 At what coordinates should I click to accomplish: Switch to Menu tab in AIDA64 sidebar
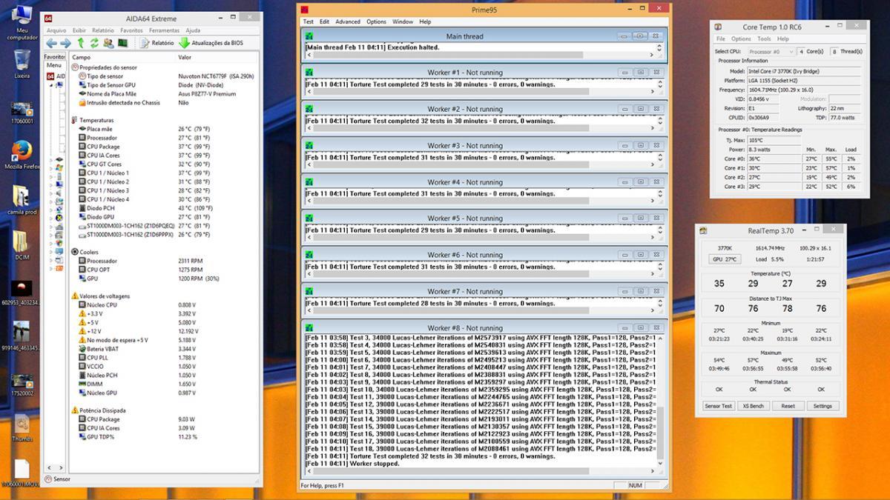54,65
